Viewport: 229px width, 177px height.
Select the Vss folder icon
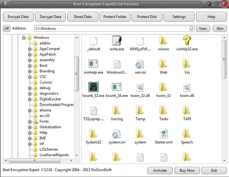pyautogui.click(x=187, y=64)
